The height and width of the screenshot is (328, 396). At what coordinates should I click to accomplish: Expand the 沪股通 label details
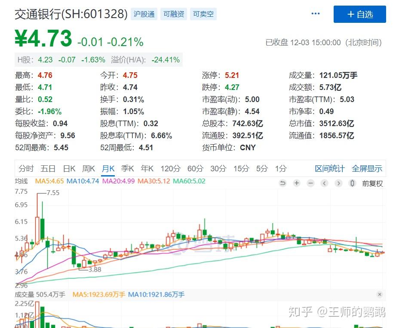coord(144,14)
